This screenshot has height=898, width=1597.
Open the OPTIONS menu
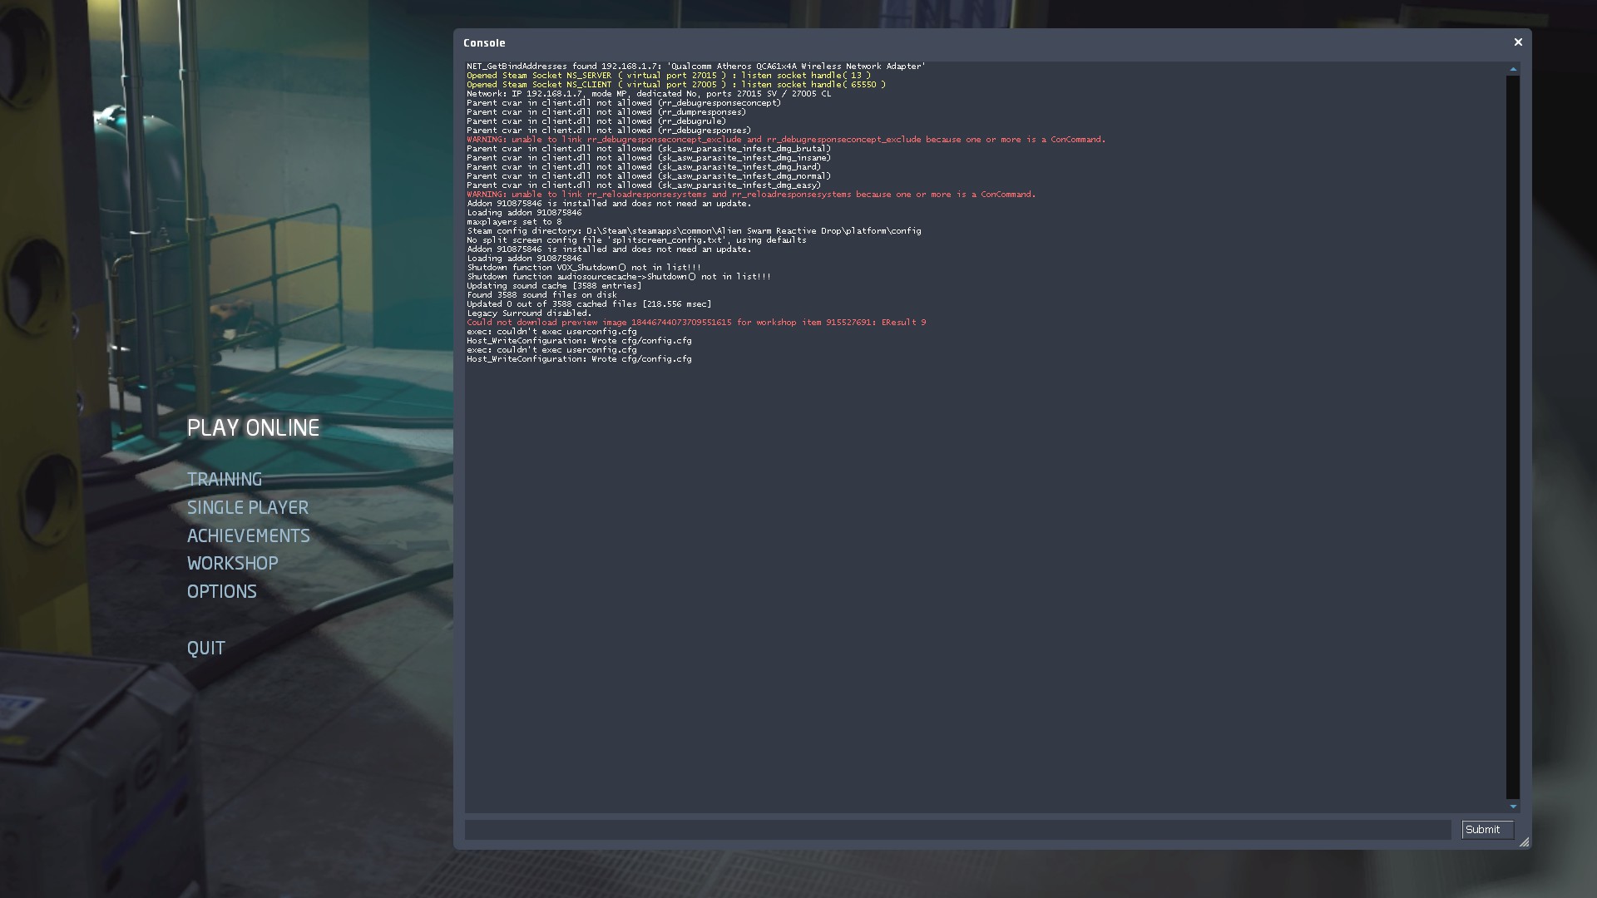[221, 592]
